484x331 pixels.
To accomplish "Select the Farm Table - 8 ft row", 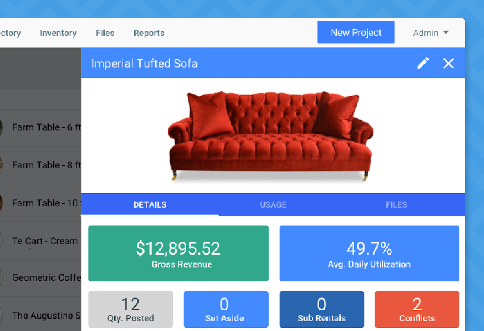I will coord(41,165).
